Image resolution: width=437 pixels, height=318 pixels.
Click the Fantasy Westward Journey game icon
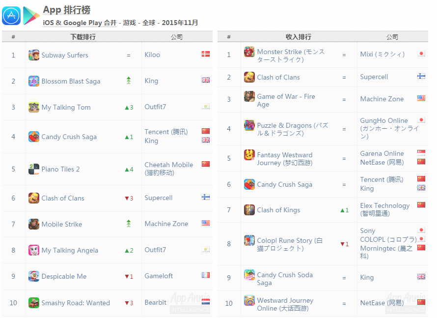249,155
